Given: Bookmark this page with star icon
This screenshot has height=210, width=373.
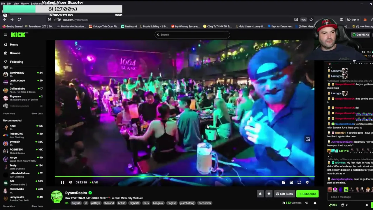Looking at the screenshot, I should [x=311, y=20].
